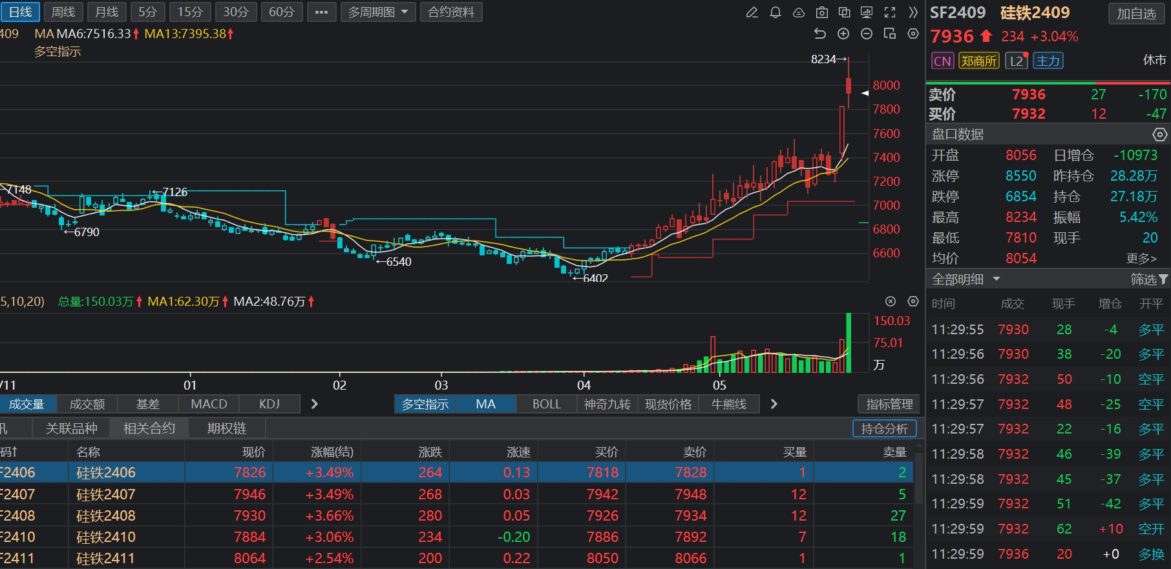Image resolution: width=1171 pixels, height=569 pixels.
Task: Open the monitor chart display icon
Action: click(x=867, y=12)
